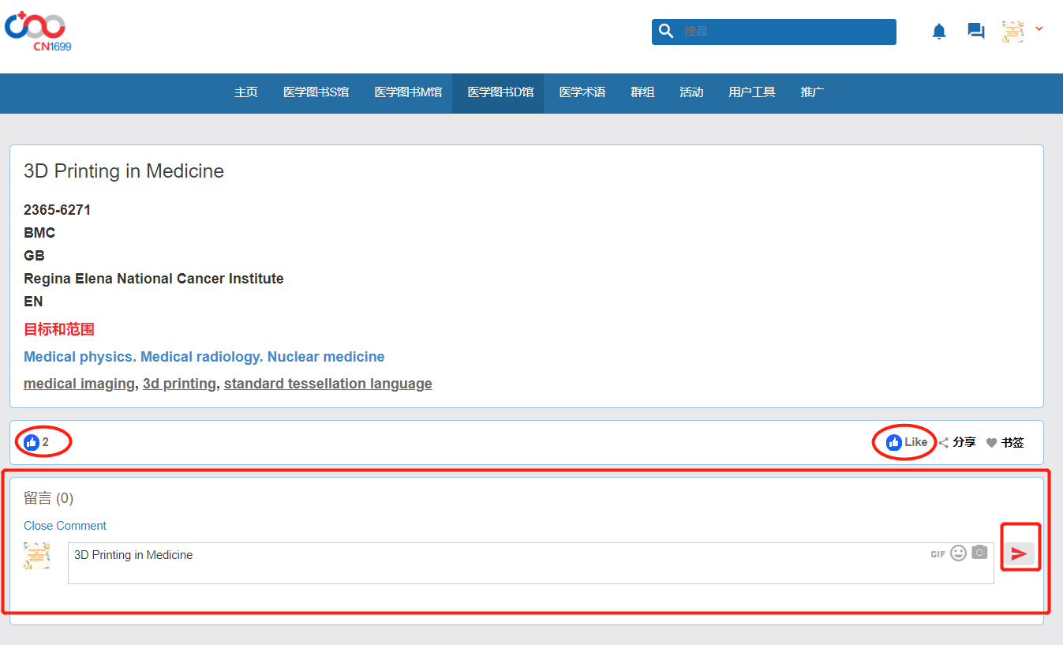Open 医学术语 menu item

(x=582, y=92)
